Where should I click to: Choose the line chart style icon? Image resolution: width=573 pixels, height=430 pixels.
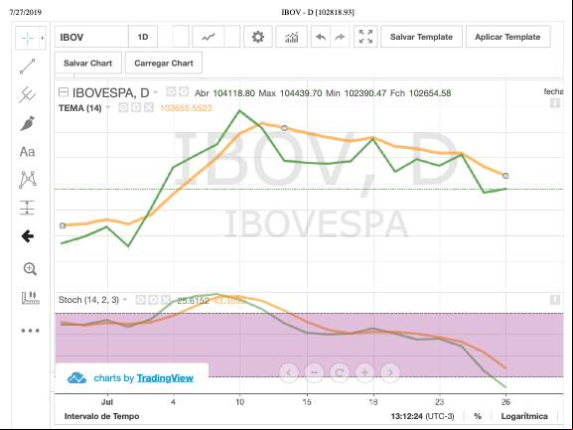pos(209,37)
